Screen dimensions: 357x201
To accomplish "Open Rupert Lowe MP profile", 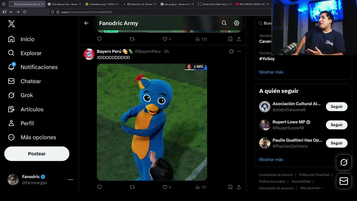I will click(289, 122).
